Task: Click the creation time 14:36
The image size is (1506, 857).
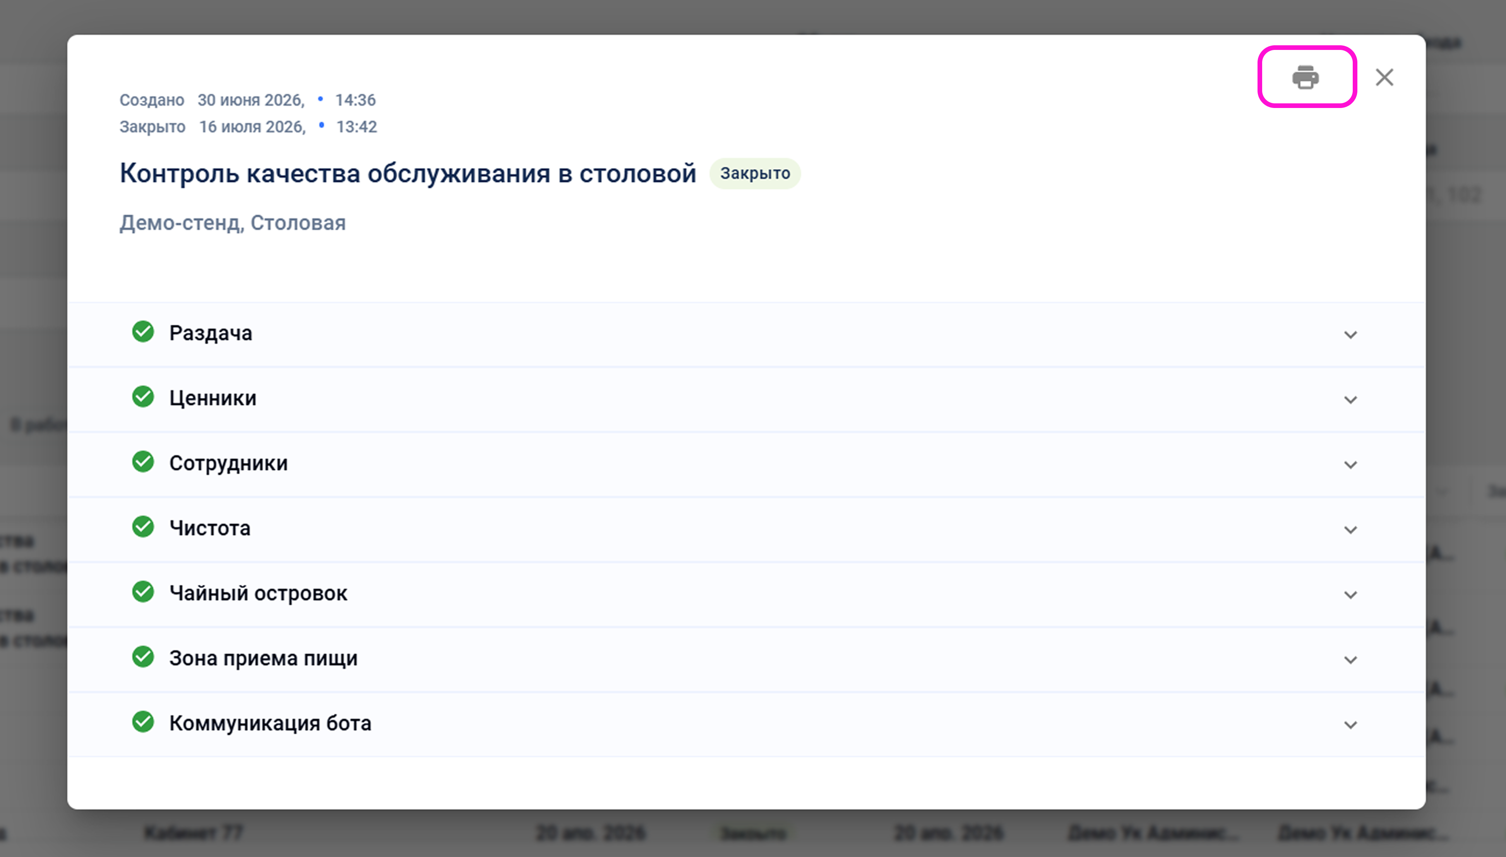Action: click(x=355, y=100)
